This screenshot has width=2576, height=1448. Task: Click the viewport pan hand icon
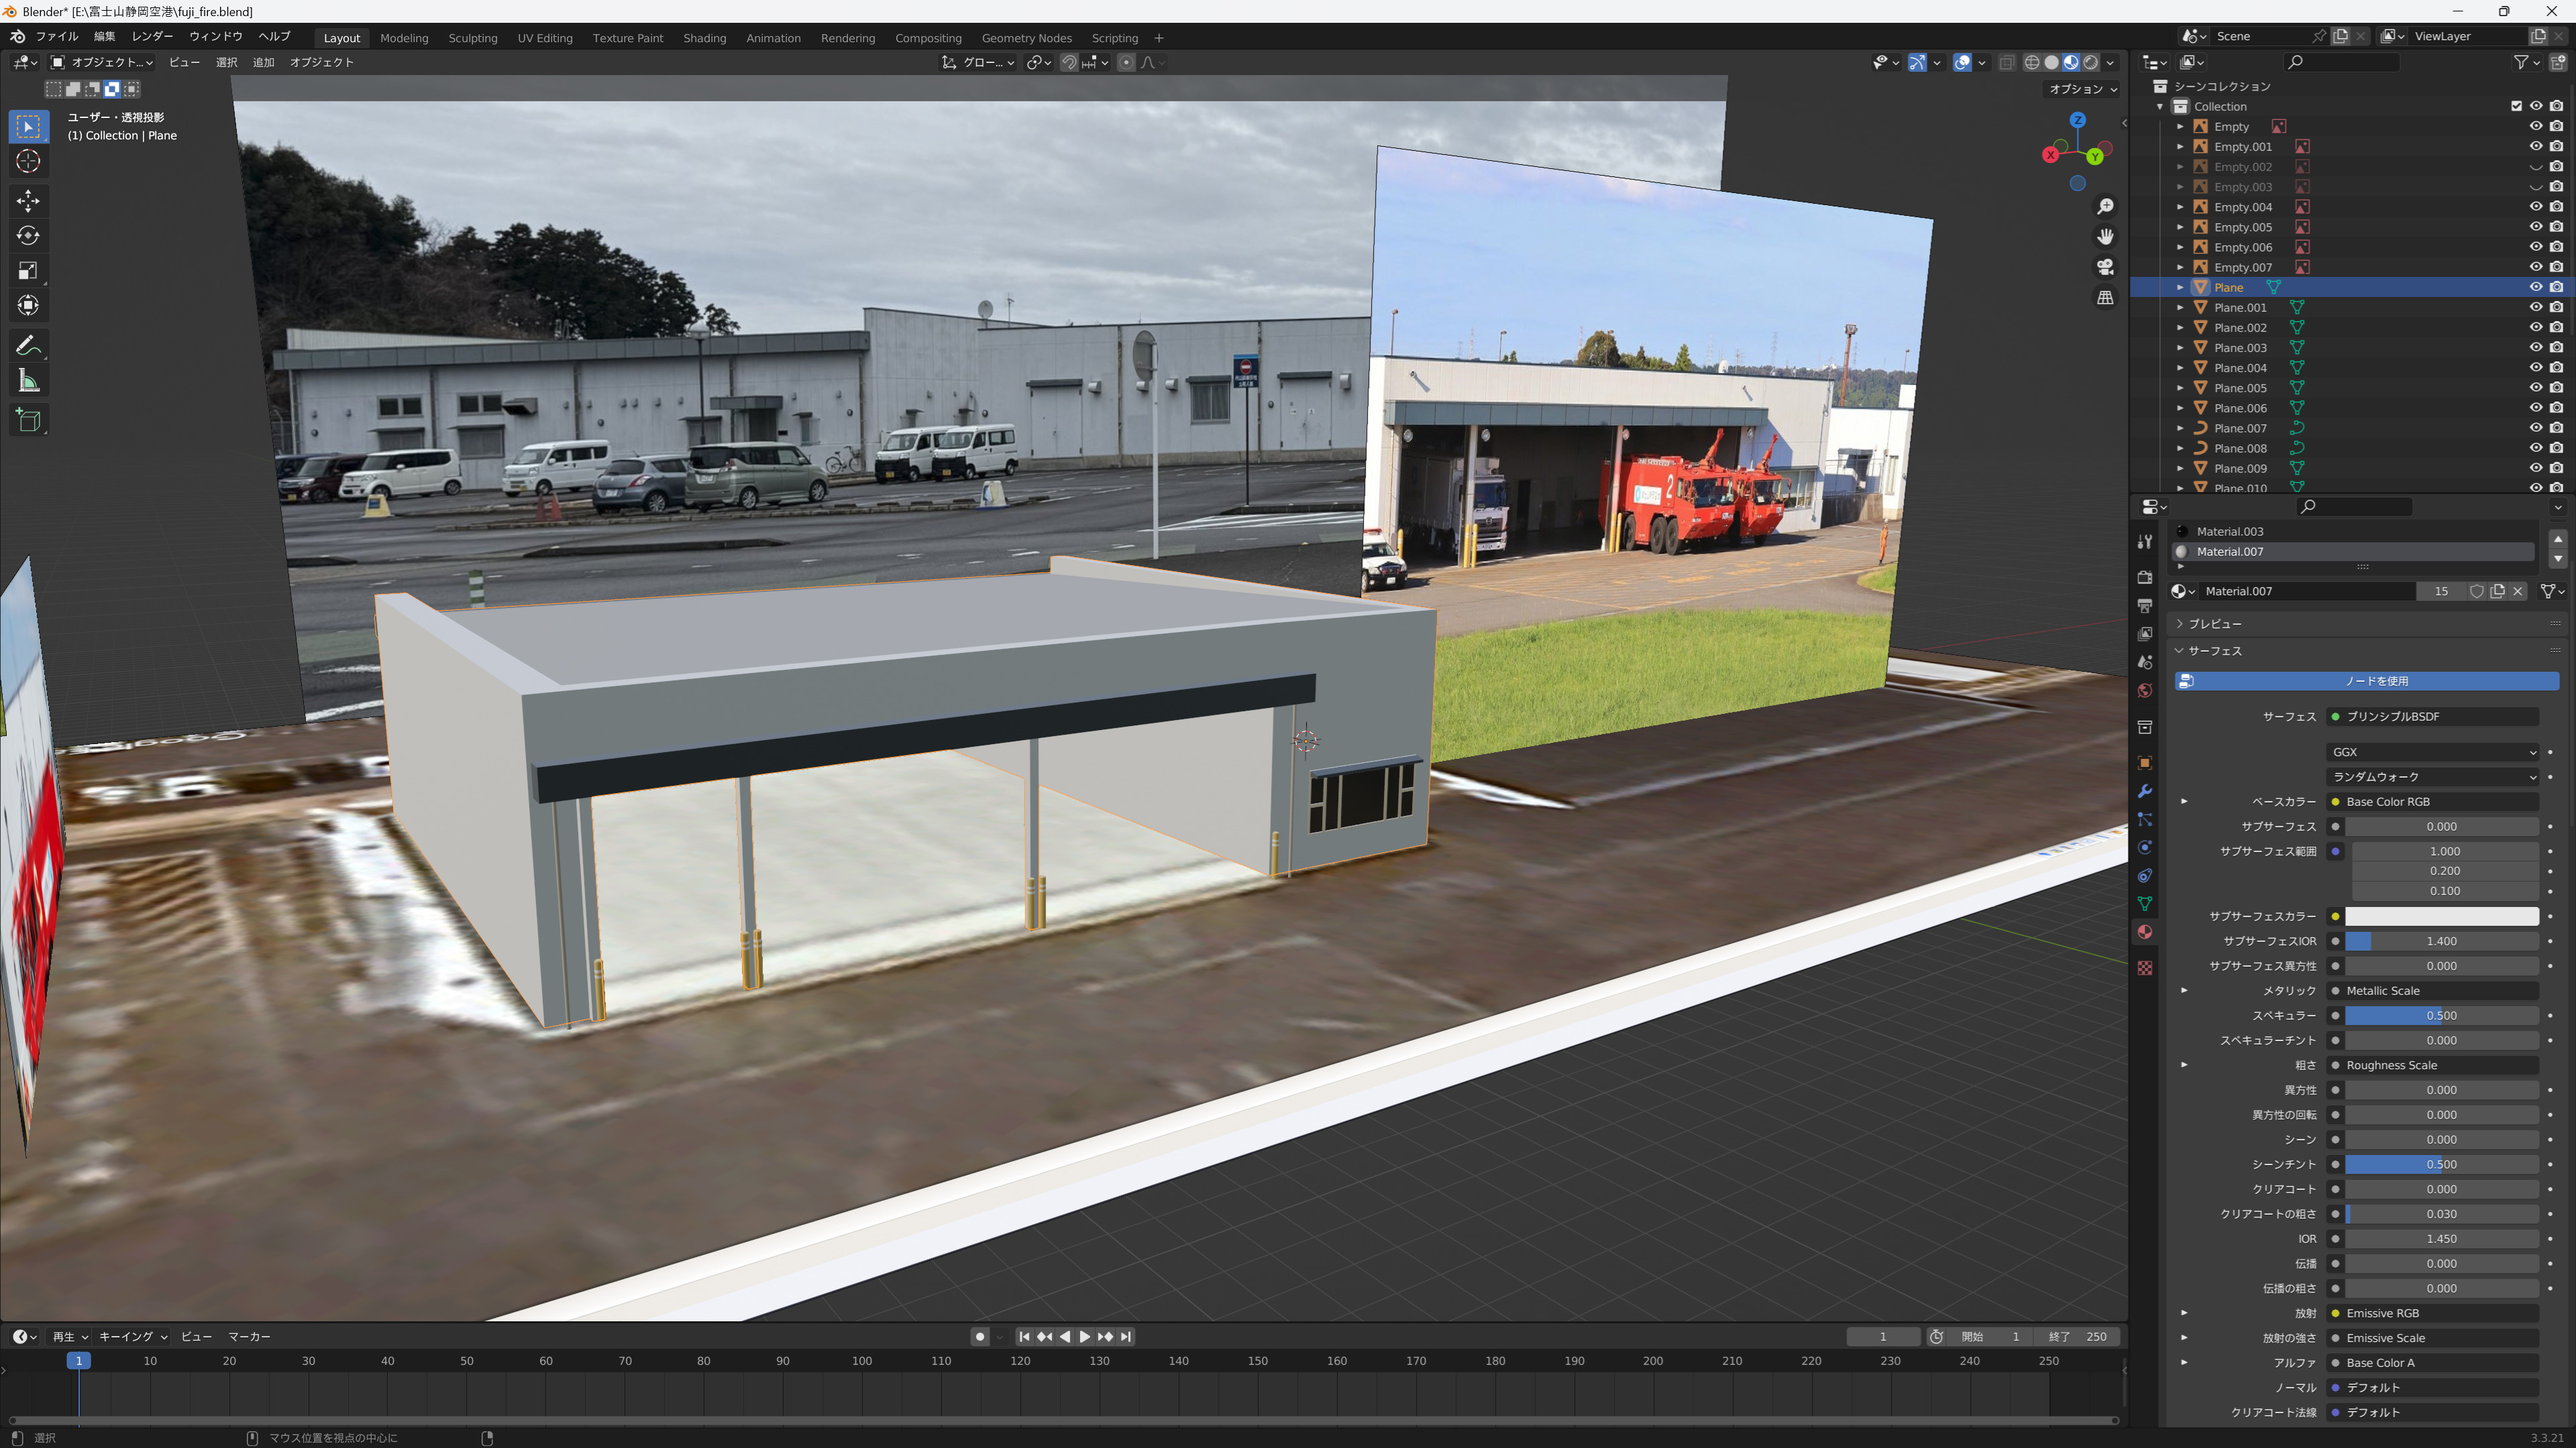[x=2105, y=237]
